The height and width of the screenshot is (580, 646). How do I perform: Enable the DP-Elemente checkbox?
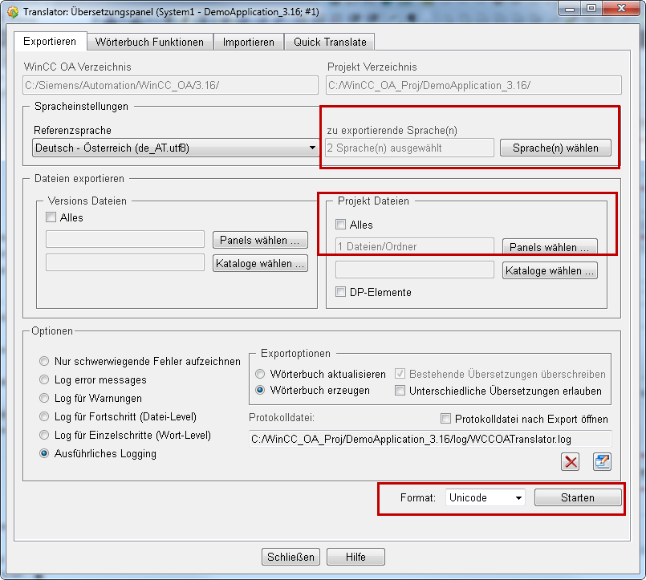(x=341, y=292)
